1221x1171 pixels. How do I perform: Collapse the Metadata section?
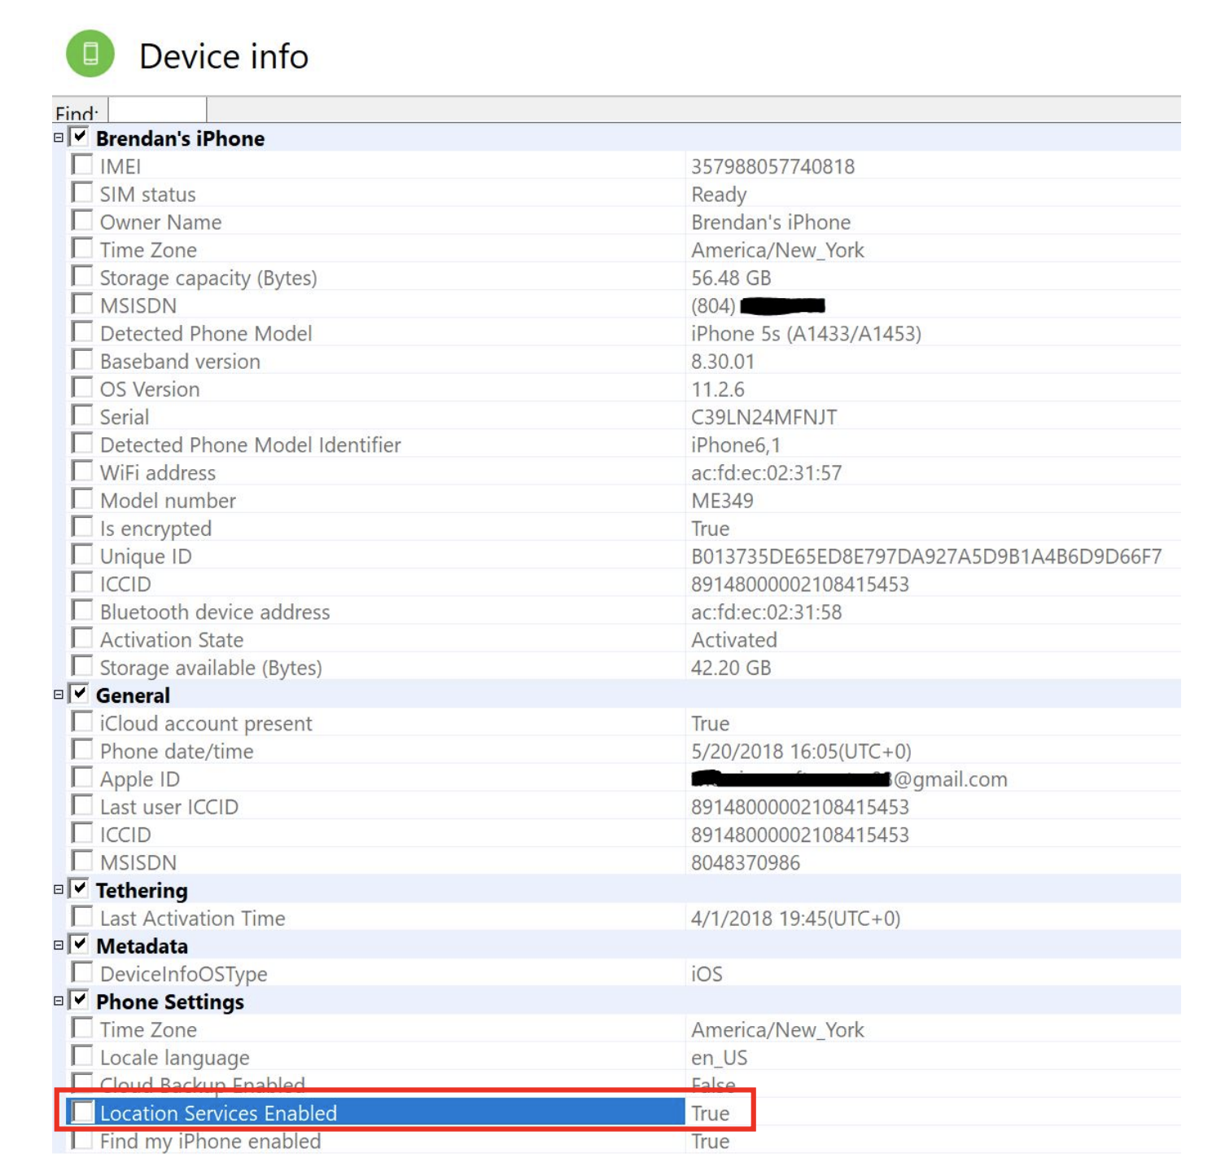(59, 945)
